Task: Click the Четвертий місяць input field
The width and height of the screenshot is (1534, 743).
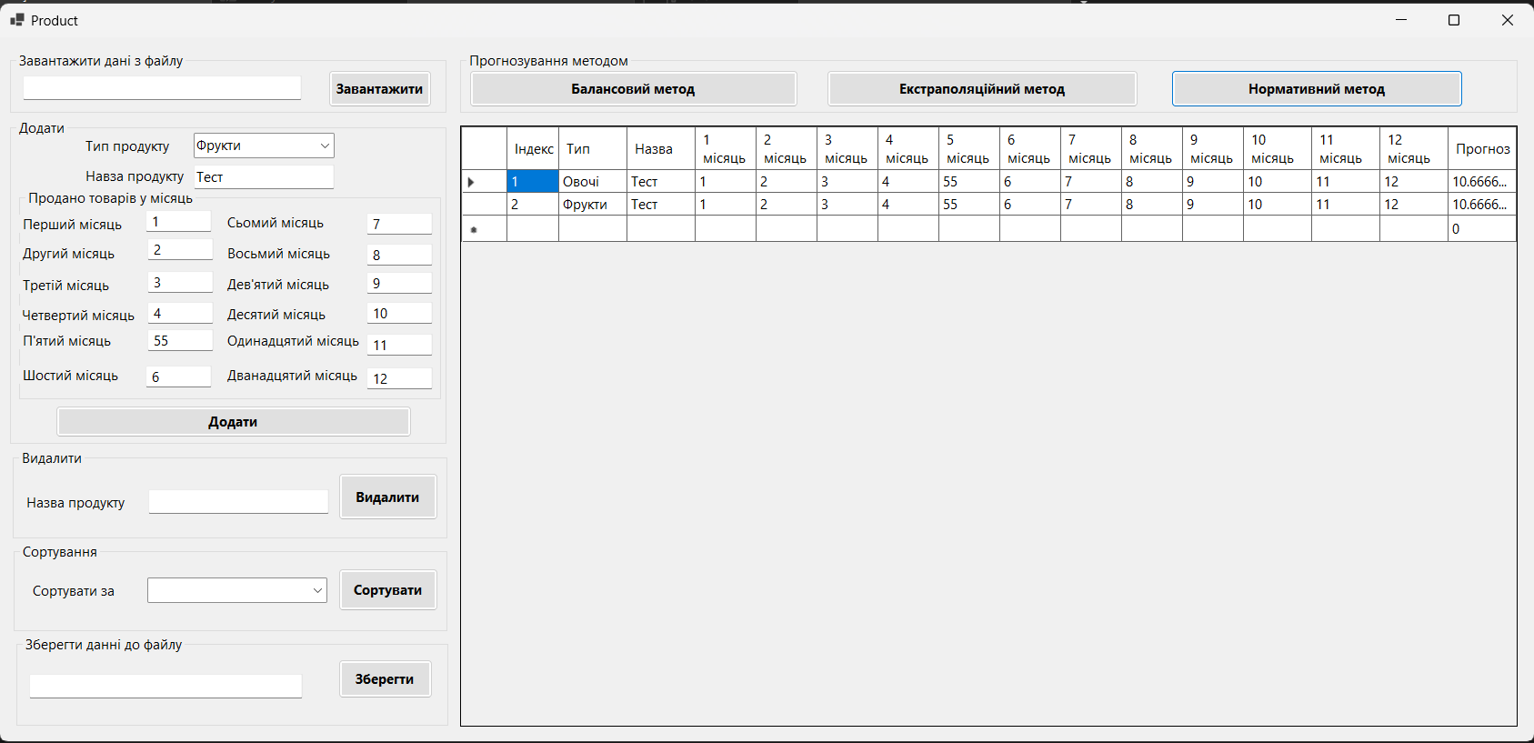Action: tap(179, 314)
